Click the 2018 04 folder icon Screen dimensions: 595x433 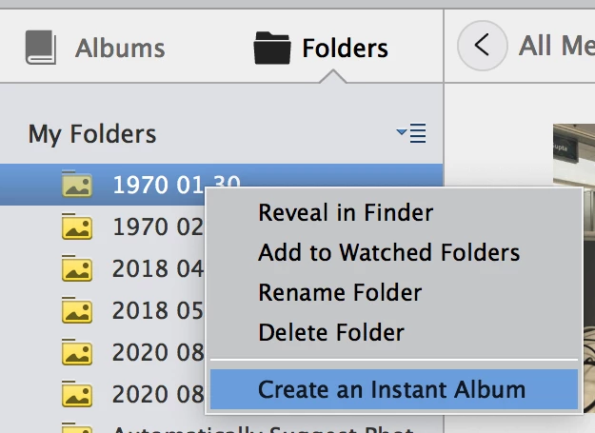point(77,268)
